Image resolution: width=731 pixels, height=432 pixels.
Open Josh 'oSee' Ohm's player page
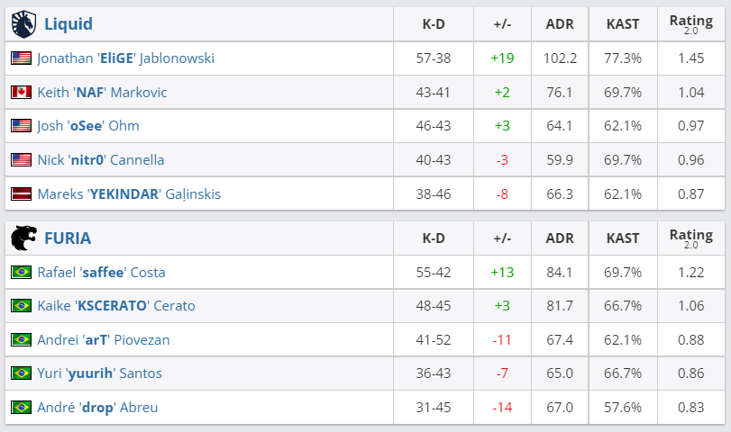88,126
